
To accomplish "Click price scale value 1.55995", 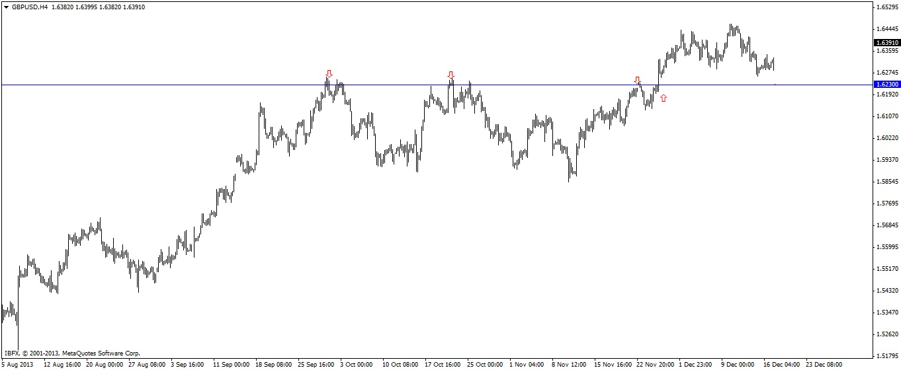I will (887, 247).
